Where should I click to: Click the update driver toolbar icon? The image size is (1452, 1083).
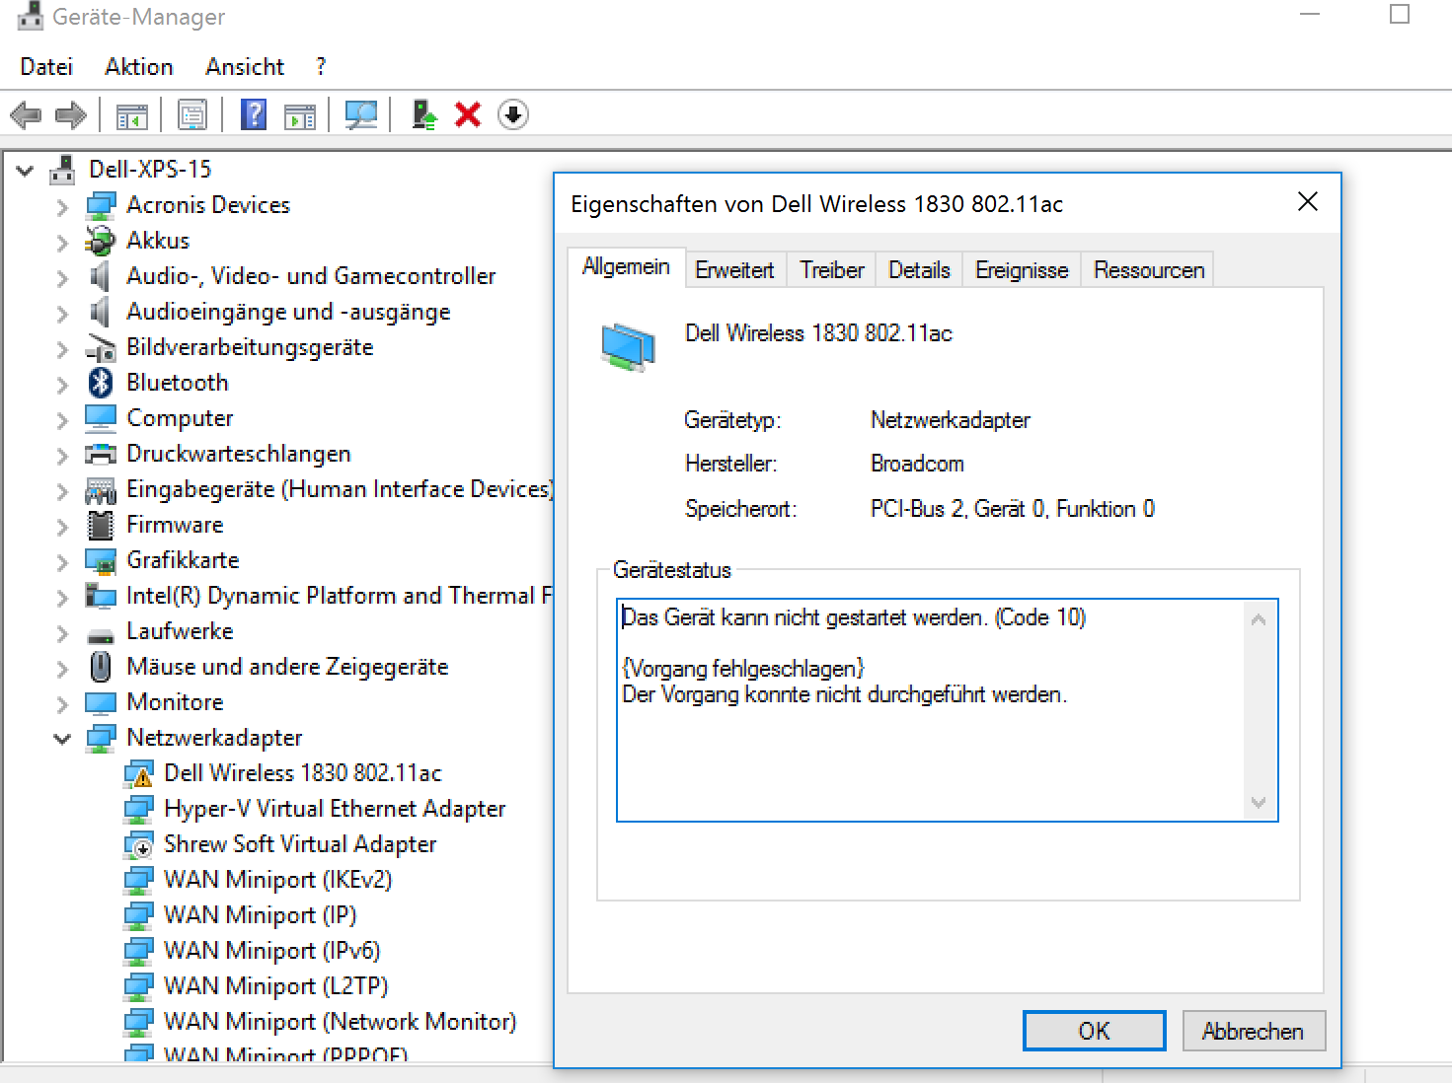(x=424, y=115)
